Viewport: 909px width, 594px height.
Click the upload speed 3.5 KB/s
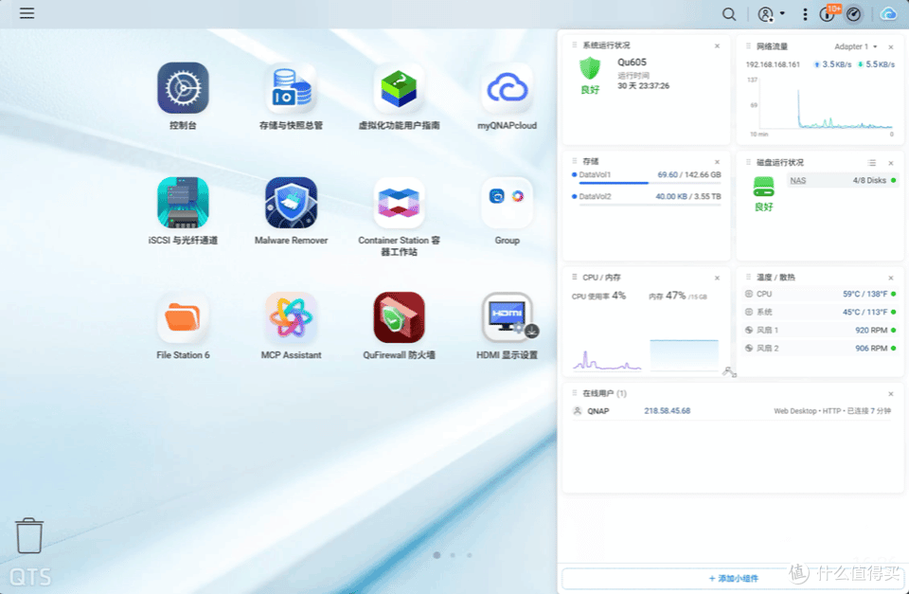833,64
